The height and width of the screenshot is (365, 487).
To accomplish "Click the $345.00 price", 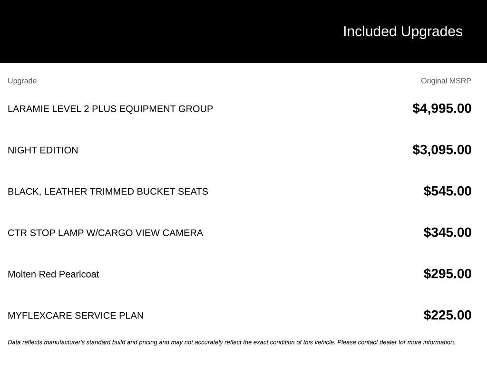I will [447, 232].
